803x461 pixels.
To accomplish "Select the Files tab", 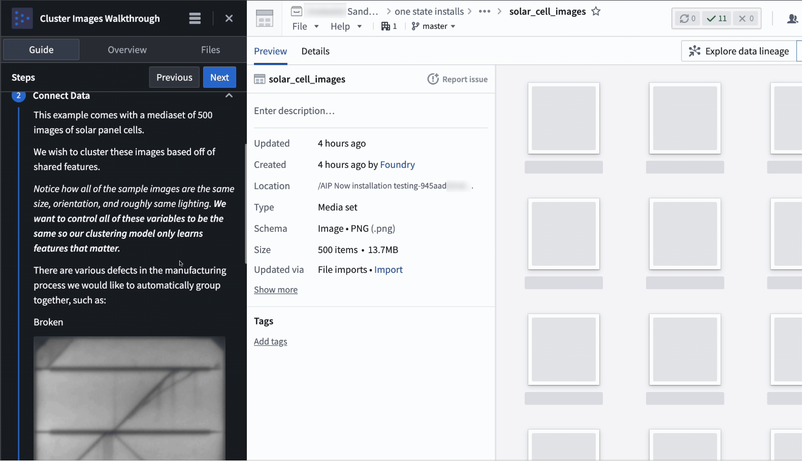I will click(x=210, y=50).
